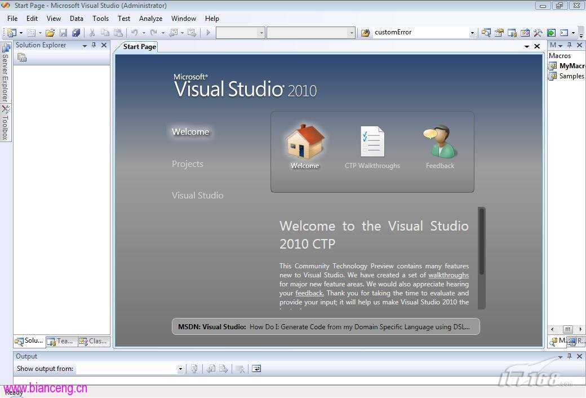Open the customError find combo dropdown
Screen dimensions: 586x398
coord(472,33)
